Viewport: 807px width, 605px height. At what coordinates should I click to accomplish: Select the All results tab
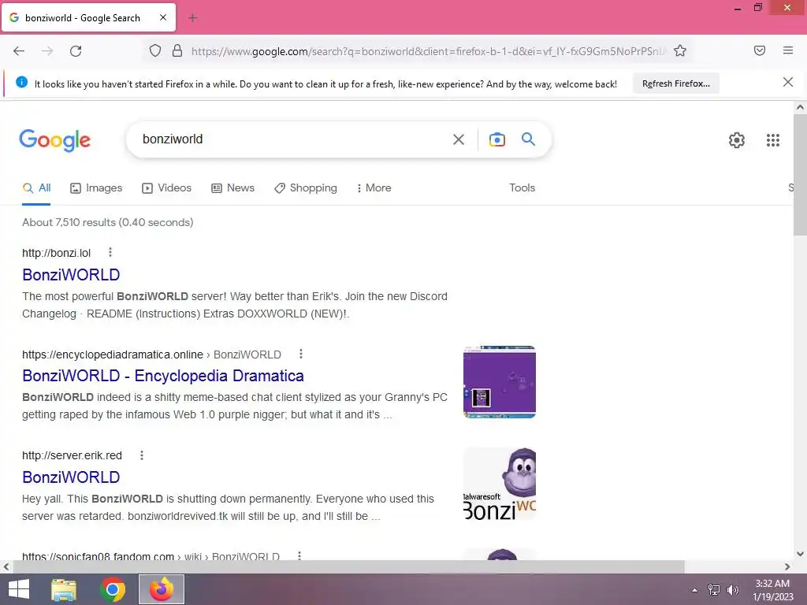[36, 188]
